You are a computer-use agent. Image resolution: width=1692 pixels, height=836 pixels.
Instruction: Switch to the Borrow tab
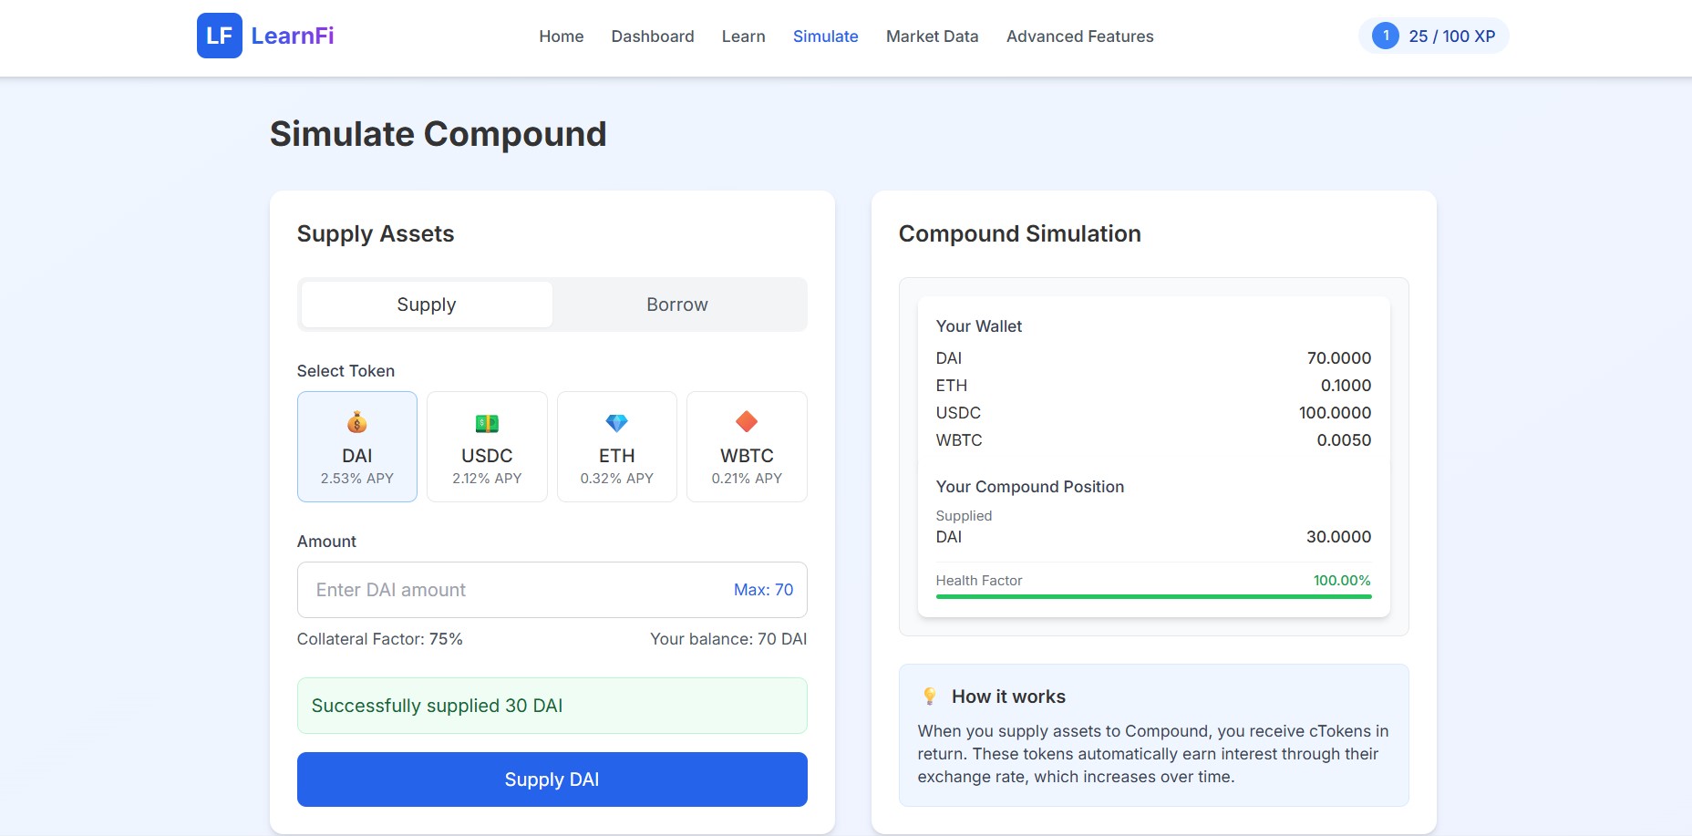coord(677,304)
